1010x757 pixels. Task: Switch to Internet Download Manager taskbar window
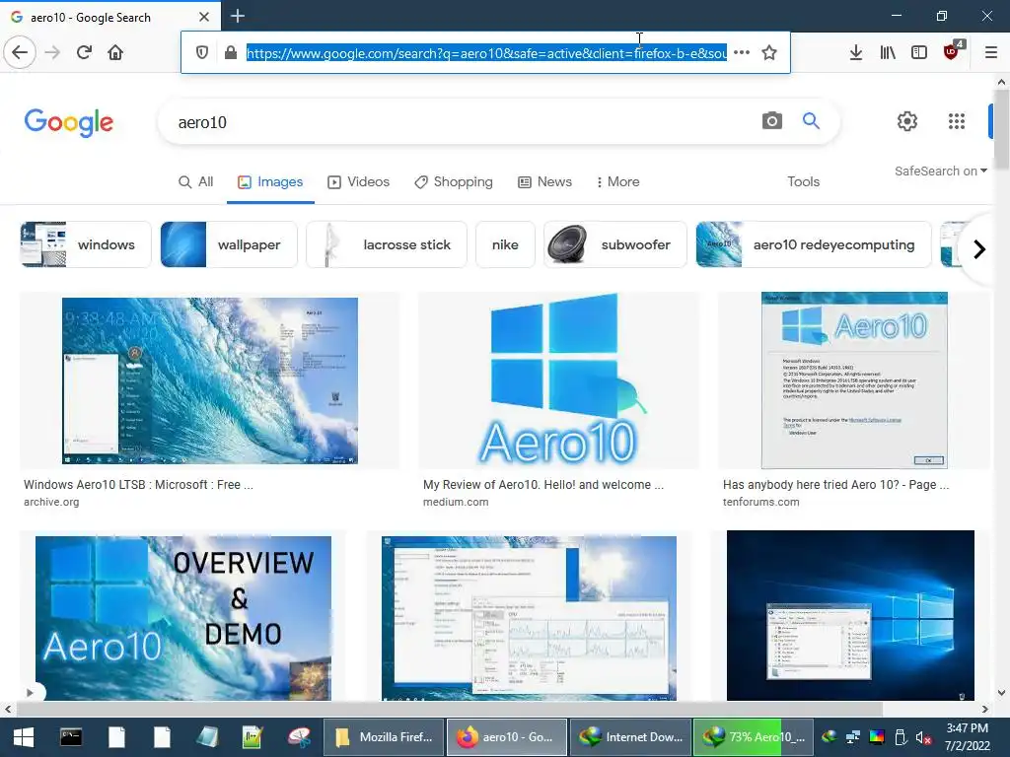(630, 737)
